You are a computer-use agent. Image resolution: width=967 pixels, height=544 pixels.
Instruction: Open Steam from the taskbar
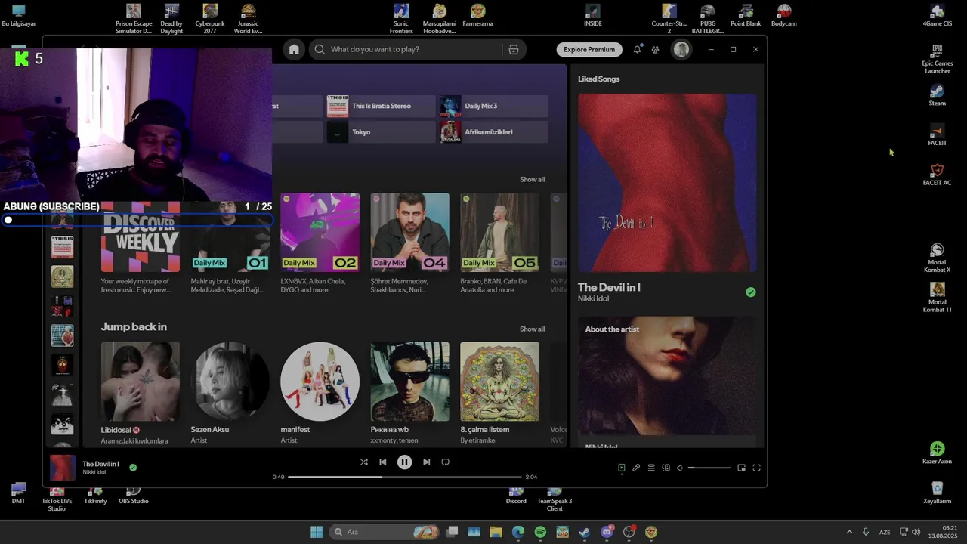pyautogui.click(x=584, y=532)
